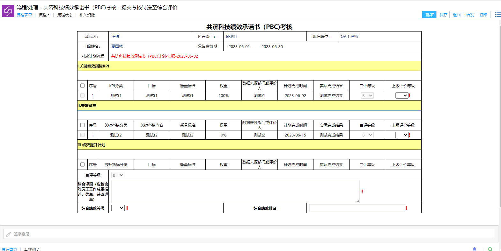Open the red linked PBC计划 workflow link
The height and width of the screenshot is (251, 501).
tap(154, 56)
